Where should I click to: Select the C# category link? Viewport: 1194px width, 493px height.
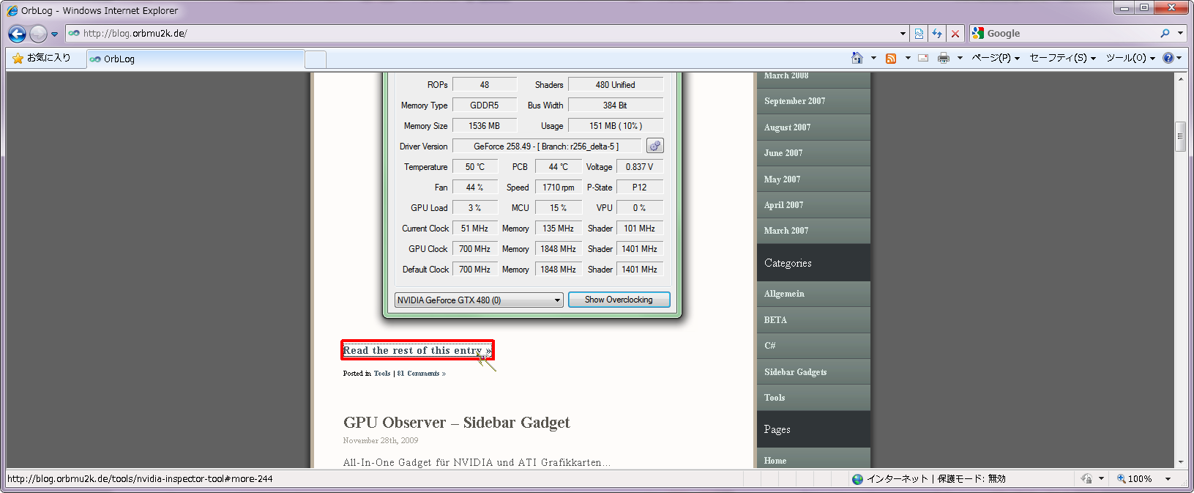pos(769,346)
